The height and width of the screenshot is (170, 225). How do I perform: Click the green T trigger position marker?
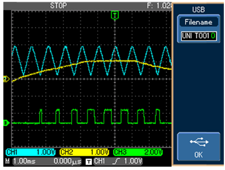115,15
